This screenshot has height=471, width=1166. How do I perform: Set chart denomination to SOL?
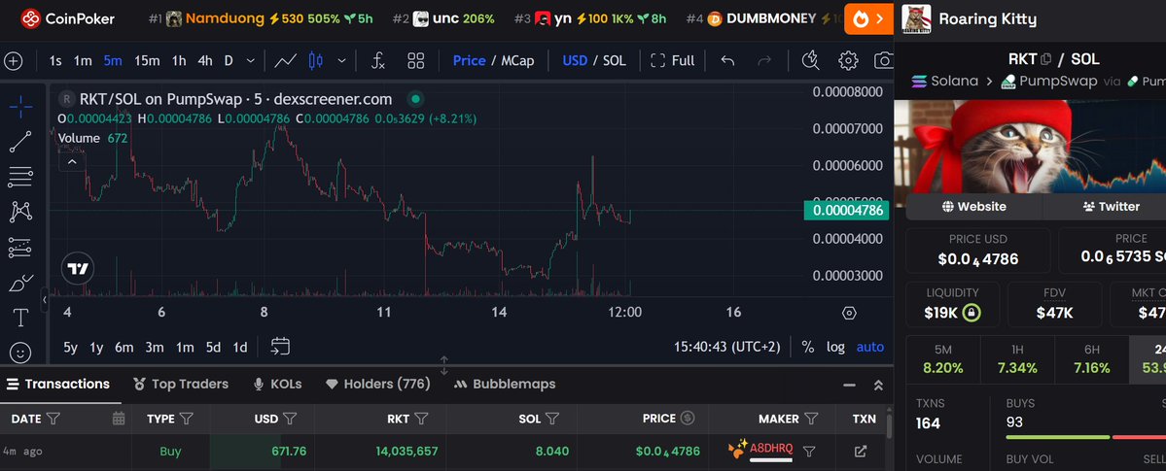click(614, 61)
